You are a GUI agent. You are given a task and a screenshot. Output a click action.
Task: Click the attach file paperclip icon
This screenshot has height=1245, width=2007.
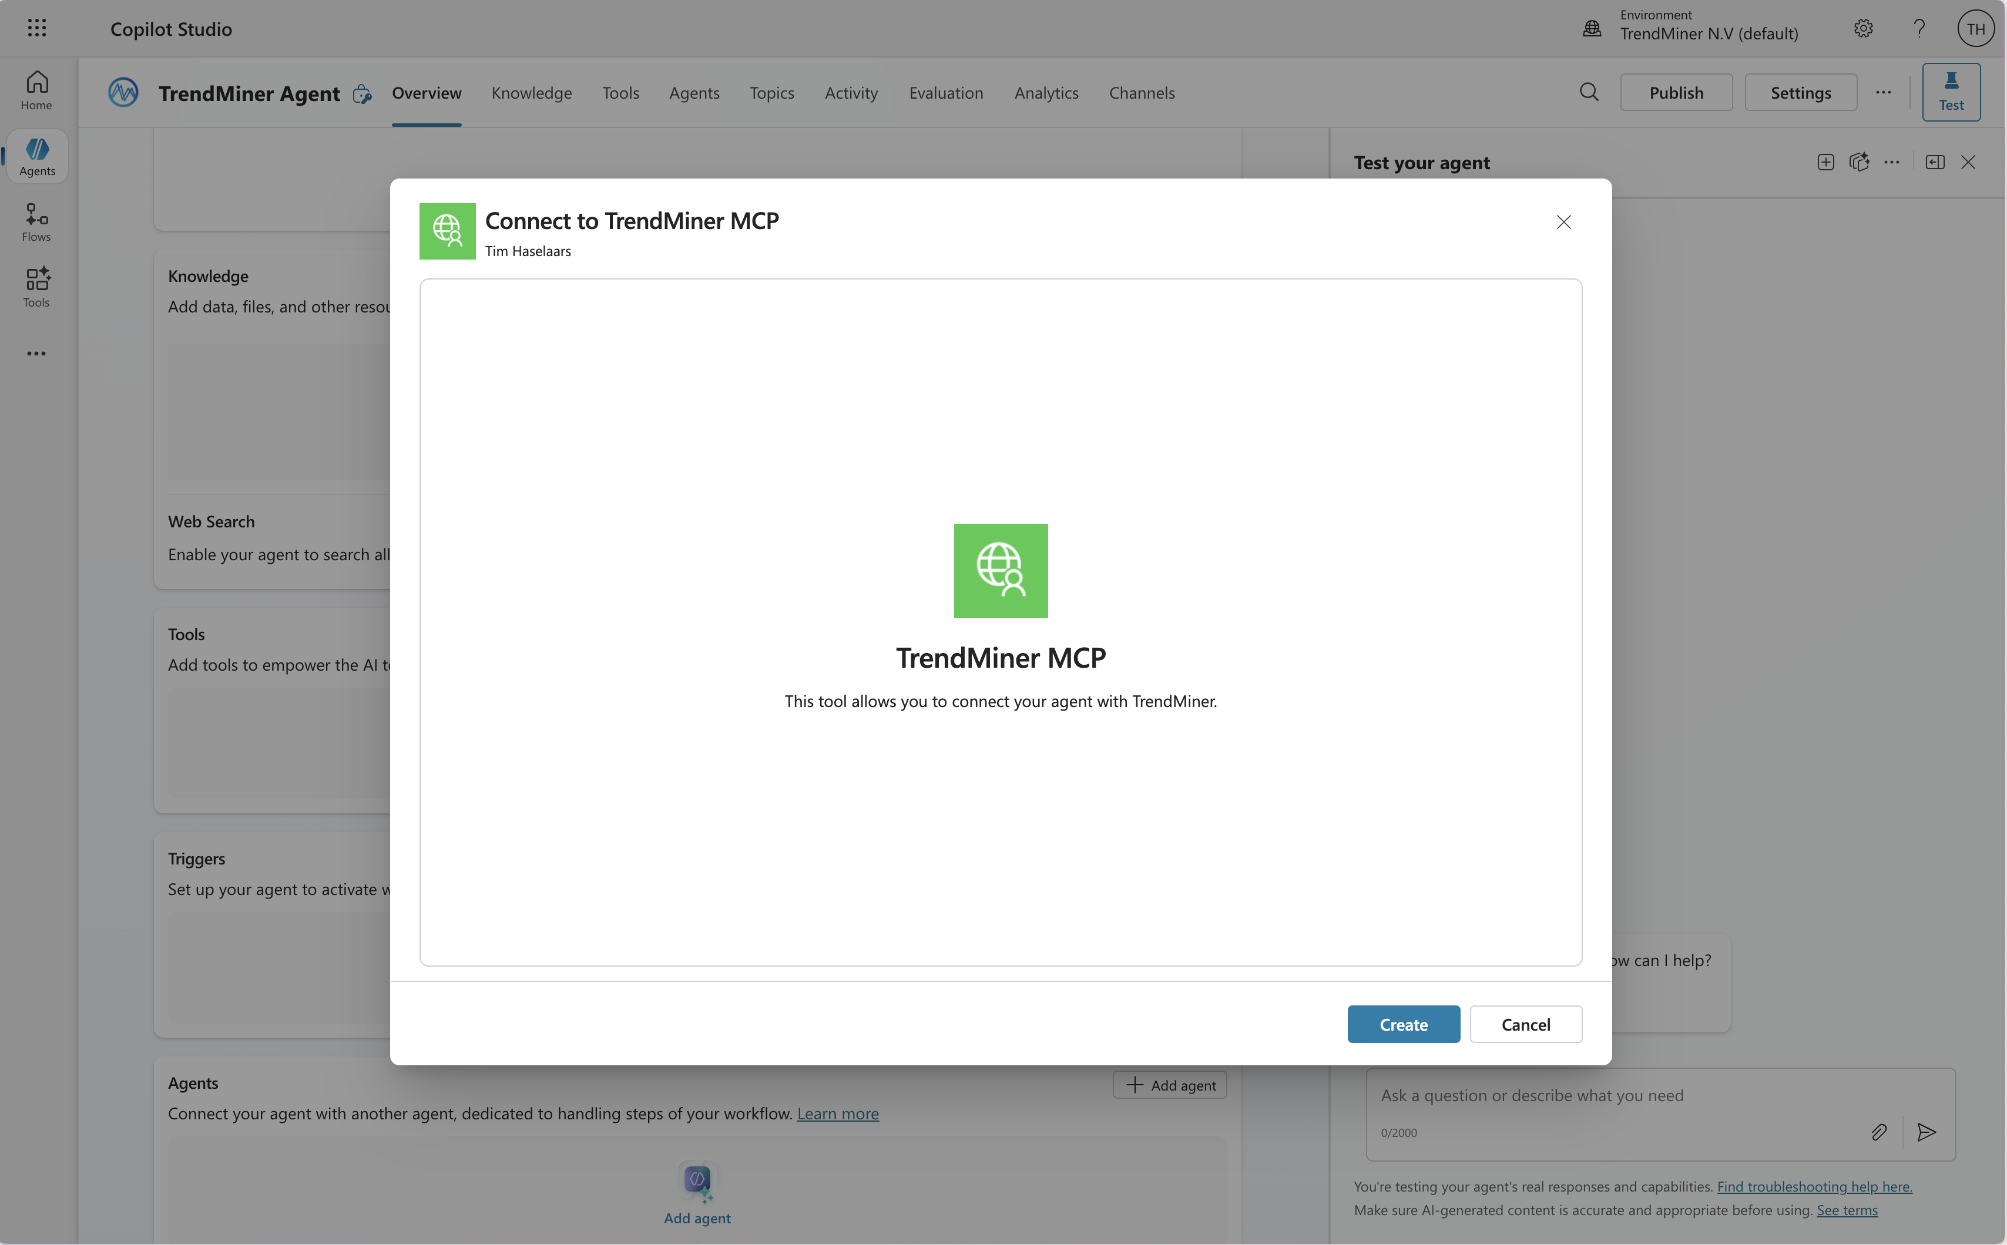[1878, 1132]
